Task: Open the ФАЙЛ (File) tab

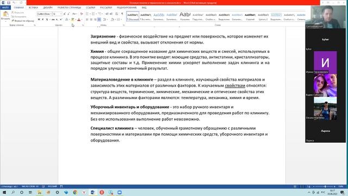Action: point(5,8)
